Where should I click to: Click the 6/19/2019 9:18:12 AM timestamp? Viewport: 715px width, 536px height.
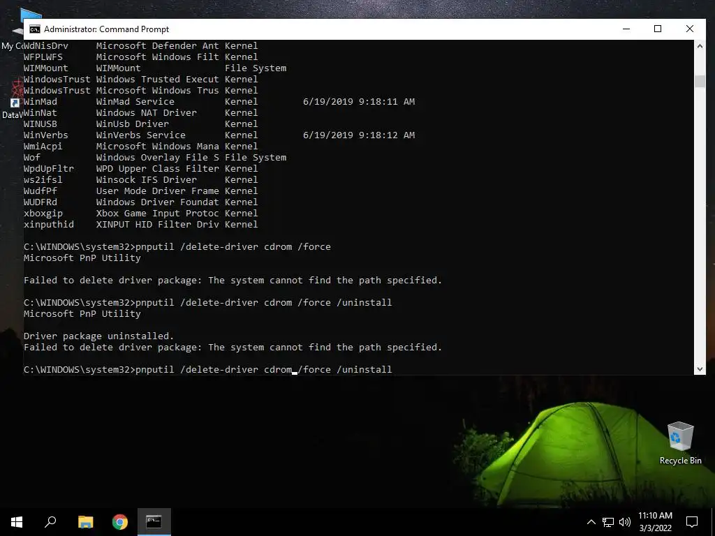coord(359,135)
